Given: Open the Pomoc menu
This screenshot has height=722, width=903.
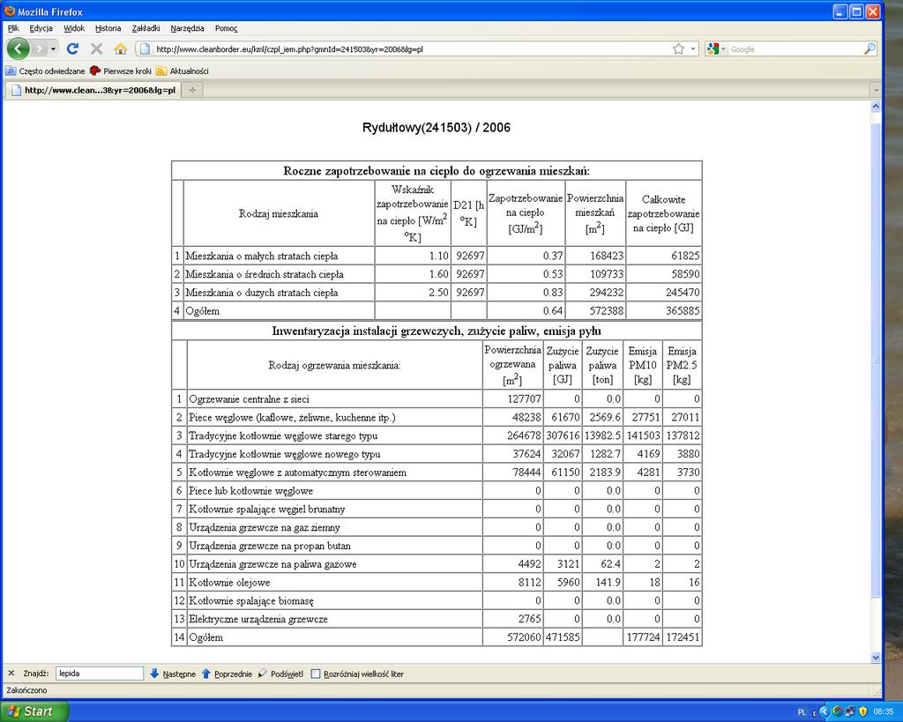Looking at the screenshot, I should pyautogui.click(x=226, y=28).
